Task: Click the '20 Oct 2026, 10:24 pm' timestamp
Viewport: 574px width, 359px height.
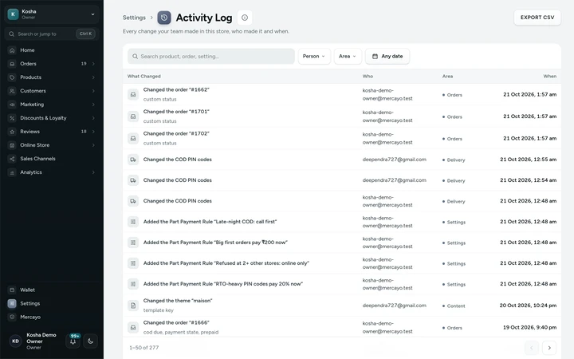Action: 528,305
